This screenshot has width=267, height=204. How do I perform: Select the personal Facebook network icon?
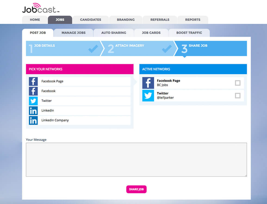(33, 91)
